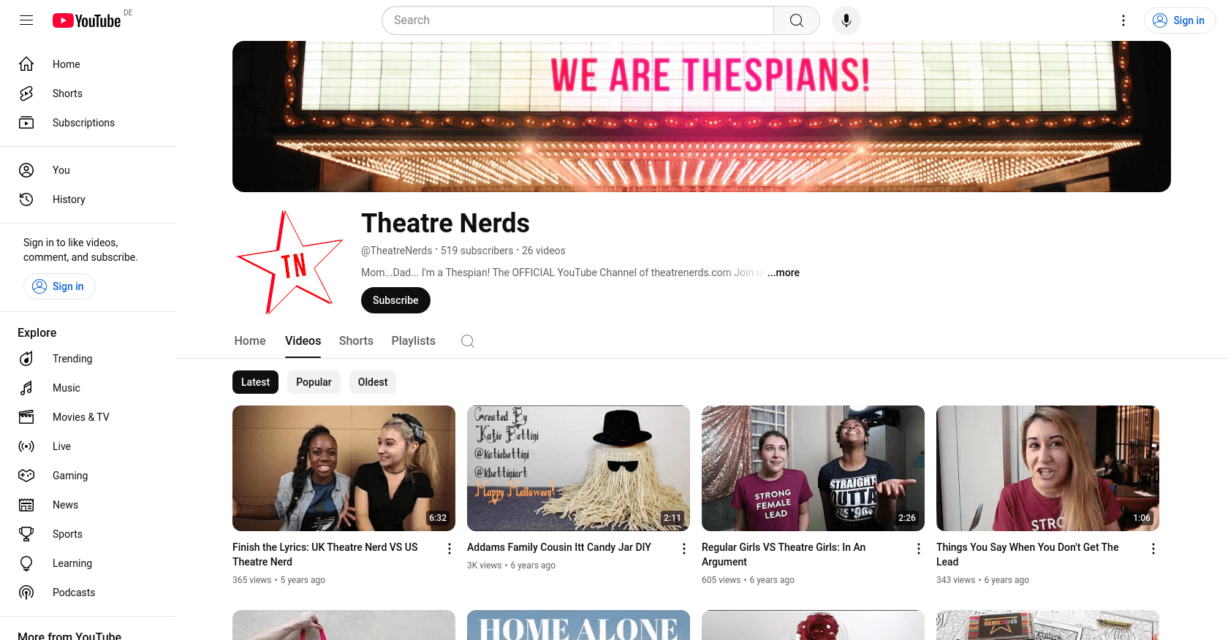Screen dimensions: 1228x640
Task: Click the YouTube logo
Action: tap(87, 20)
